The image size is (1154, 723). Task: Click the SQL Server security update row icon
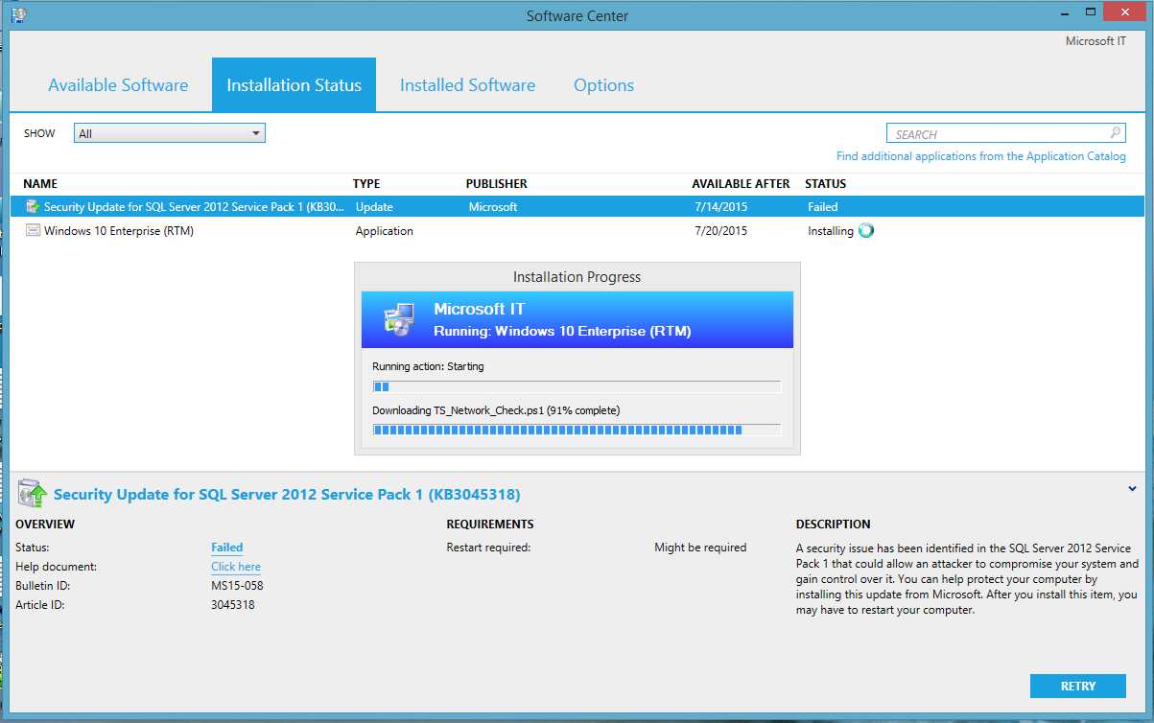33,207
